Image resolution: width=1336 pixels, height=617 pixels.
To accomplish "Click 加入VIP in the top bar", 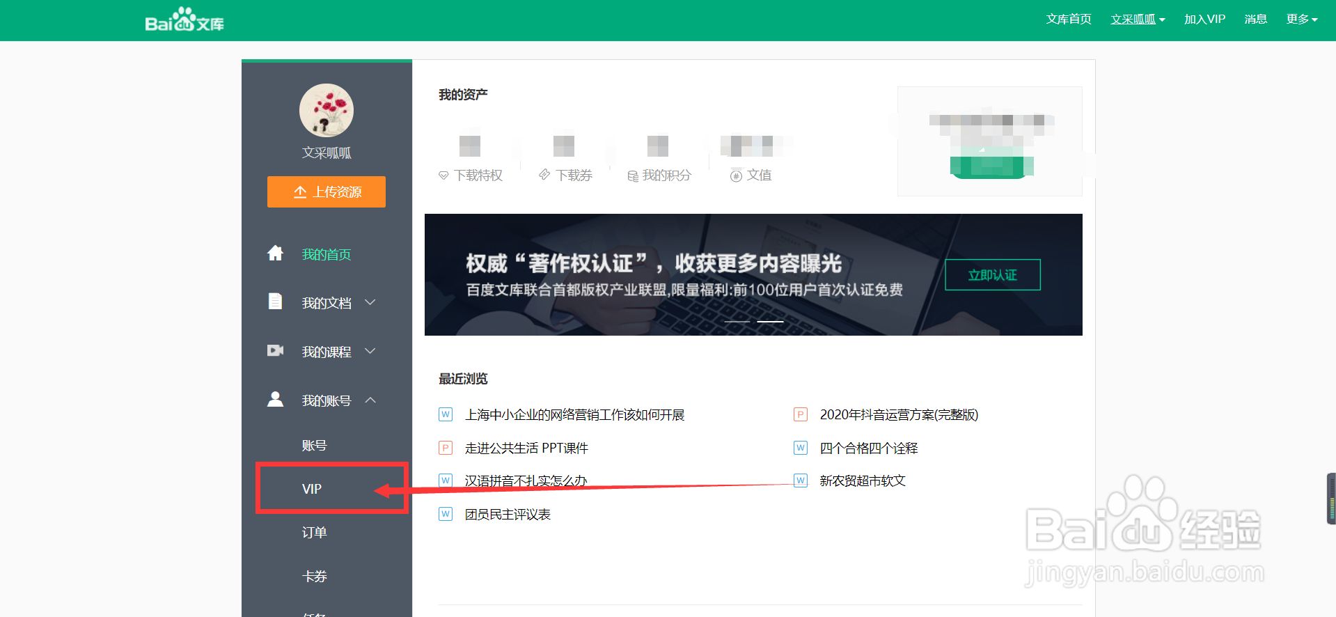I will tap(1204, 19).
